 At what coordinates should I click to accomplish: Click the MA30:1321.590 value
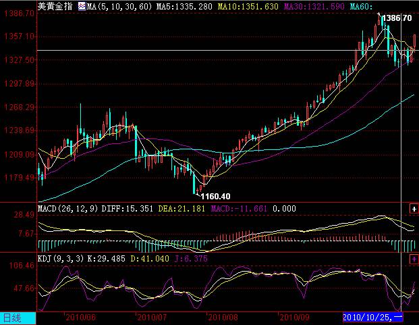(x=314, y=7)
